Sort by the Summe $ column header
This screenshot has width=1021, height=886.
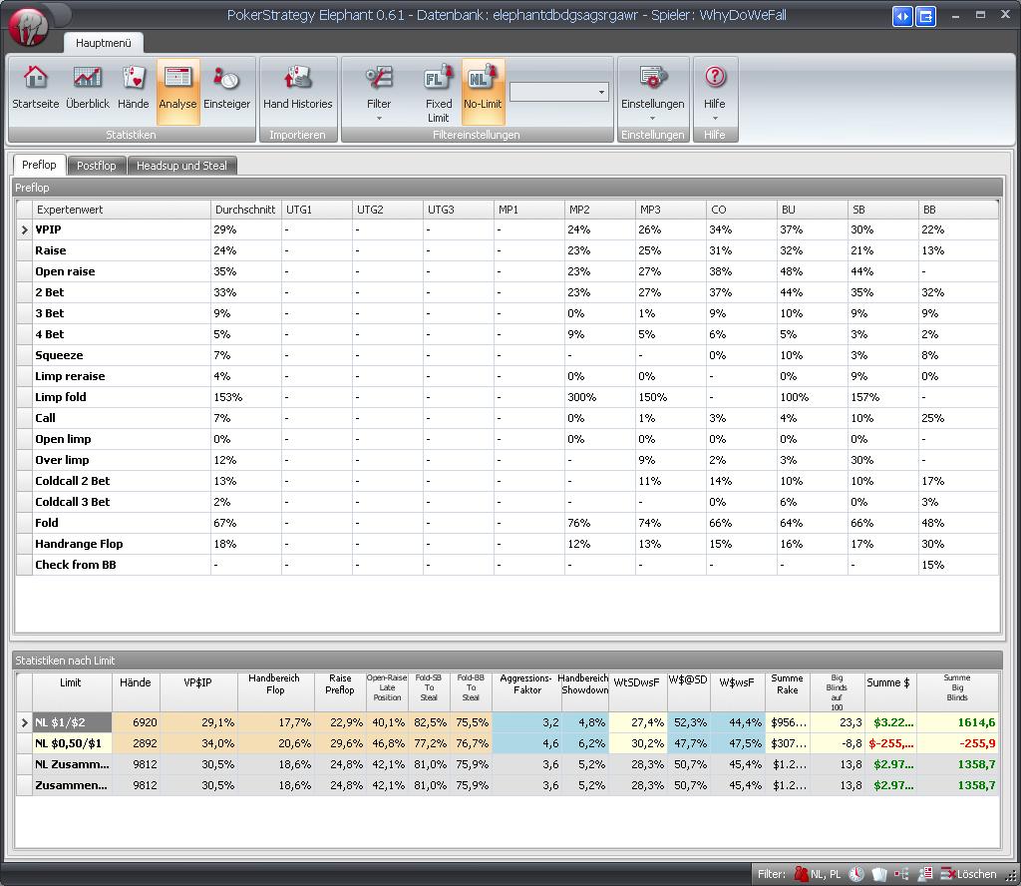click(x=890, y=691)
